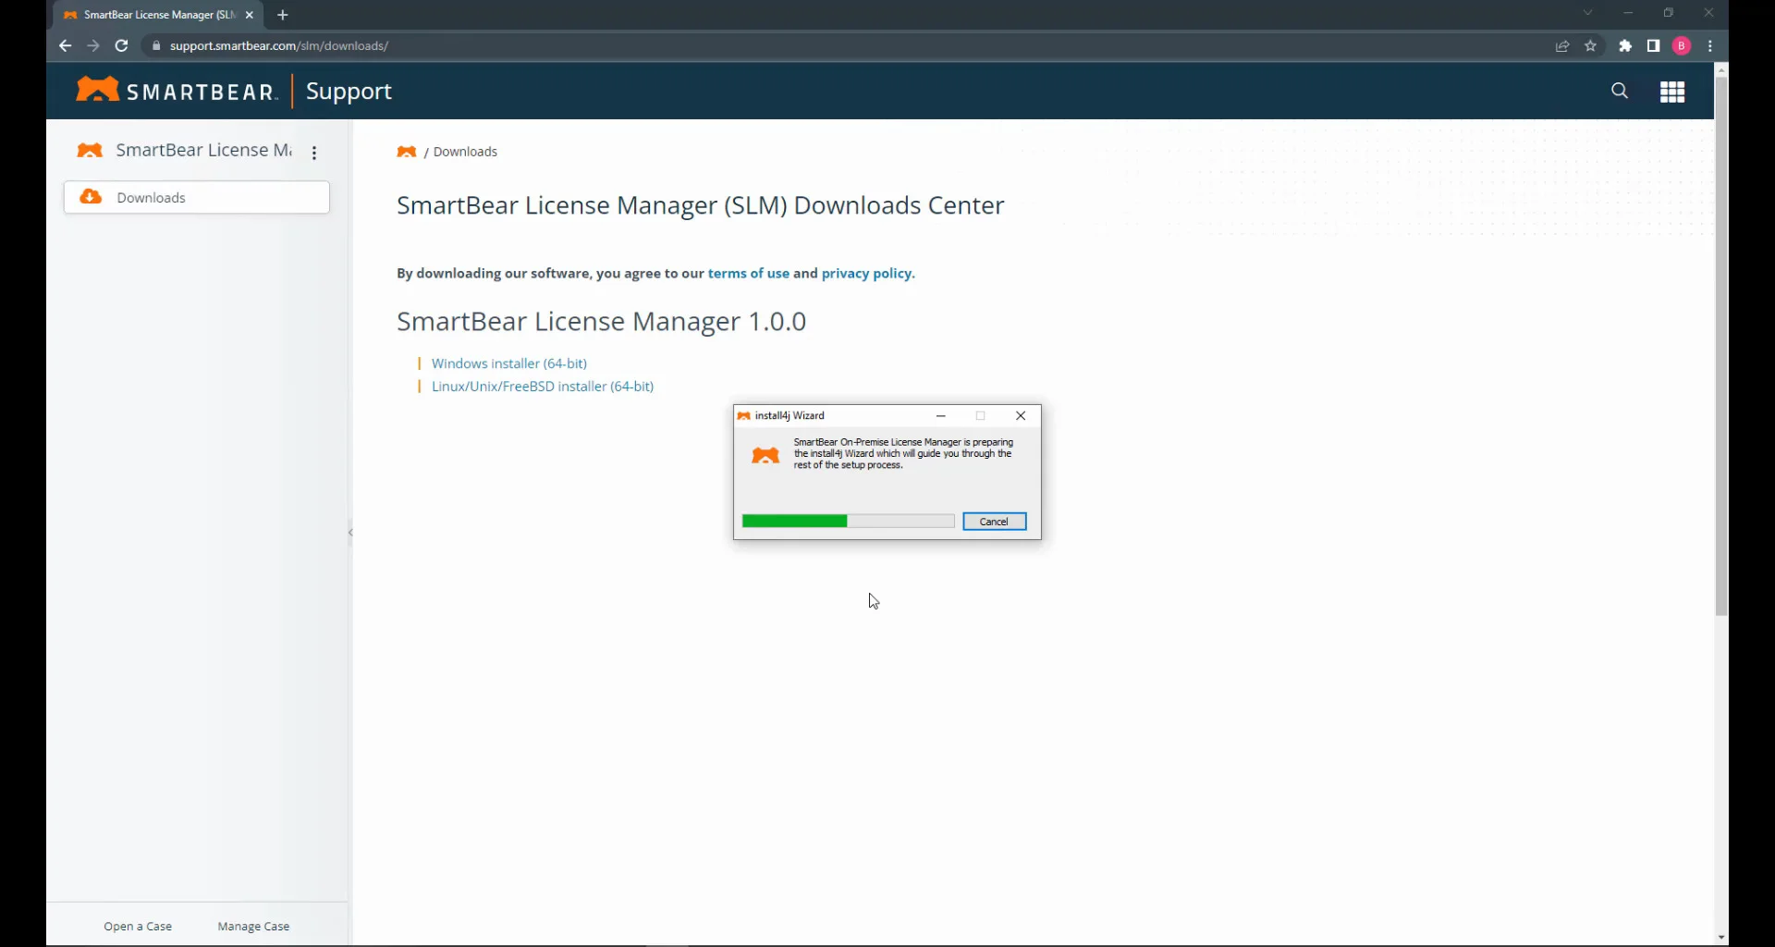Click the install4j Wizard progress bar
1775x947 pixels.
pos(849,522)
